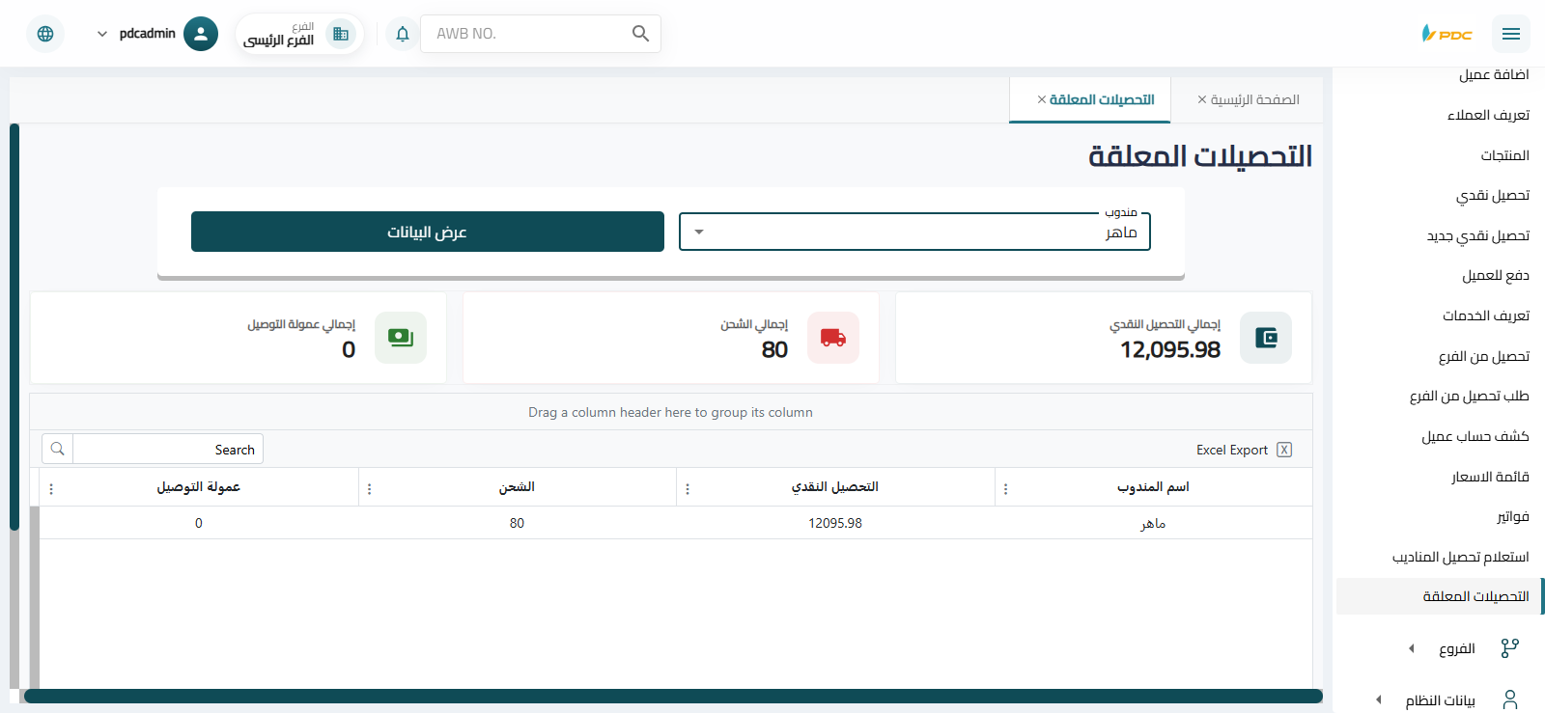Switch to the الصفحة الرئيسية tab
The image size is (1545, 713).
coord(1255,99)
